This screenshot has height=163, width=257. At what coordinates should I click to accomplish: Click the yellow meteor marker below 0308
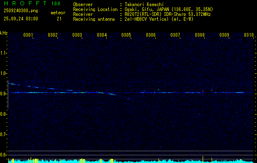click(x=203, y=159)
